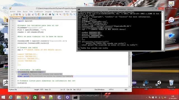Image resolution: width=179 pixels, height=100 pixels.
Task: Click the Zoom Out toolbar icon
Action: point(60,14)
